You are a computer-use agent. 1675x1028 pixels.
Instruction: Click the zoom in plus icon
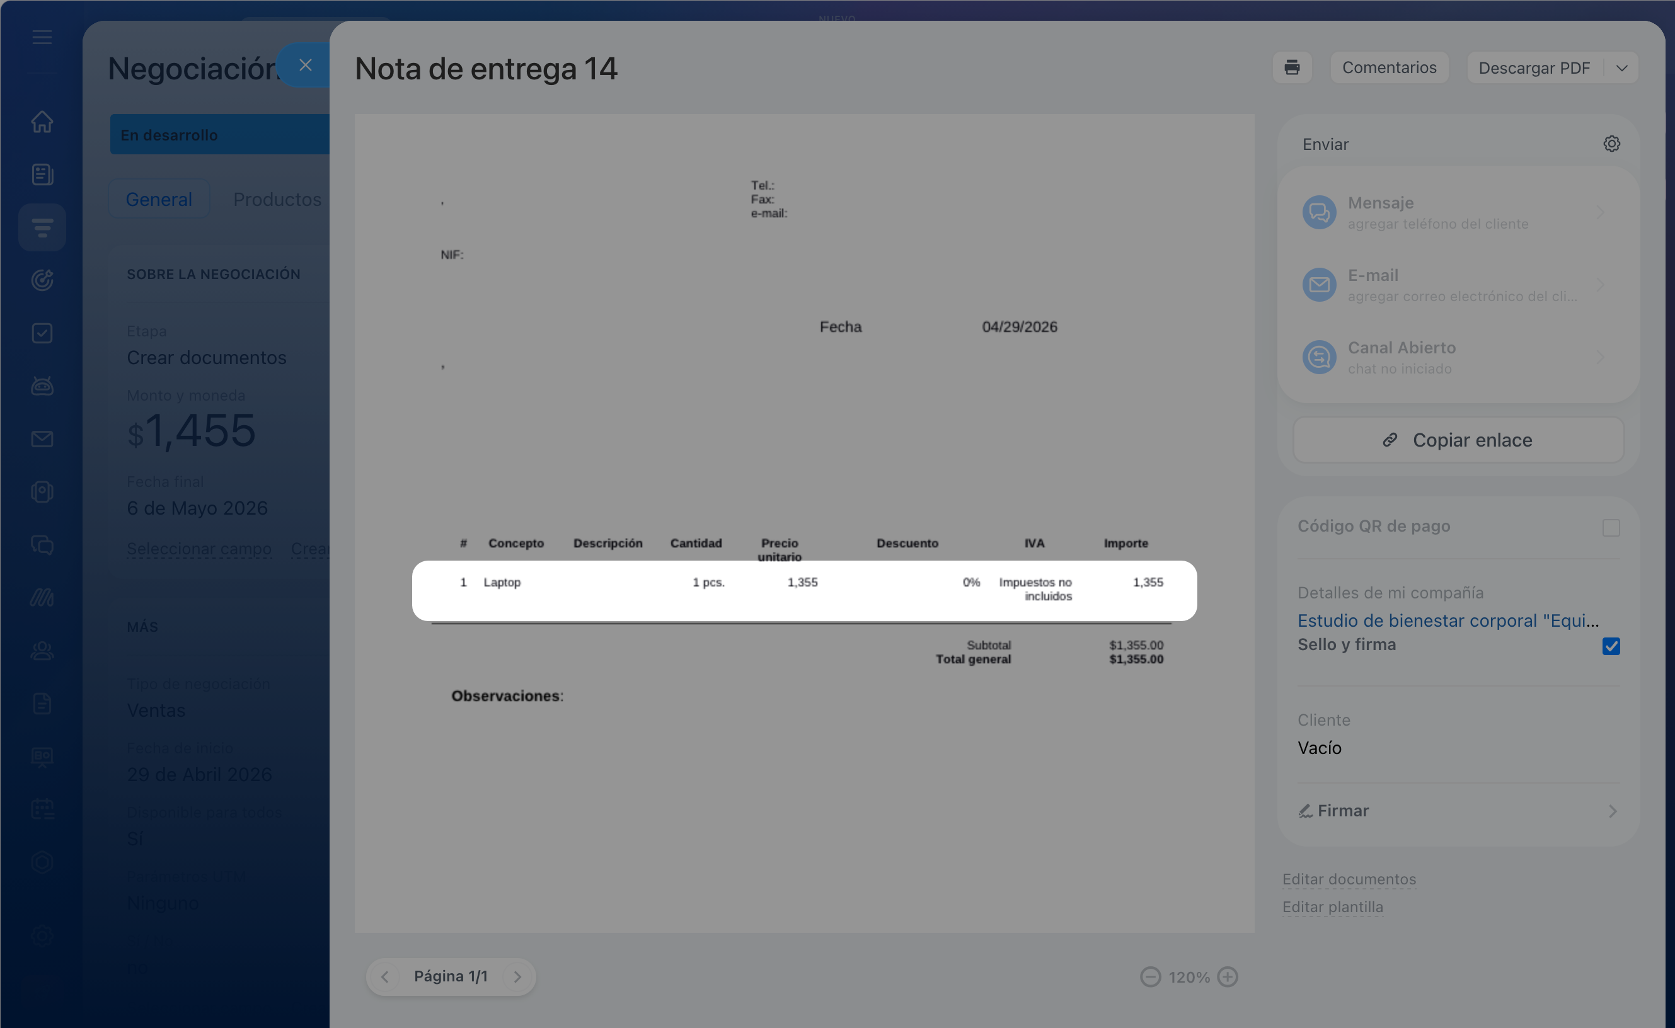(1228, 977)
